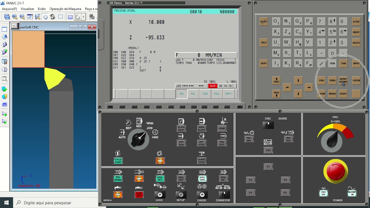Select the dashed rectangle selection tool

click(60, 17)
